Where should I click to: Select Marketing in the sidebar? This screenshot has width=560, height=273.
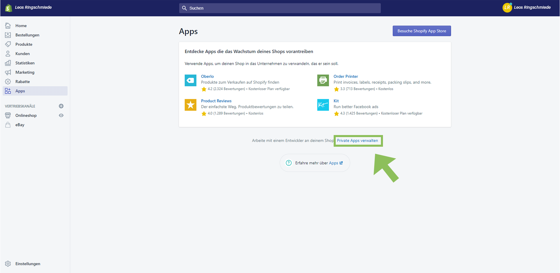click(25, 72)
